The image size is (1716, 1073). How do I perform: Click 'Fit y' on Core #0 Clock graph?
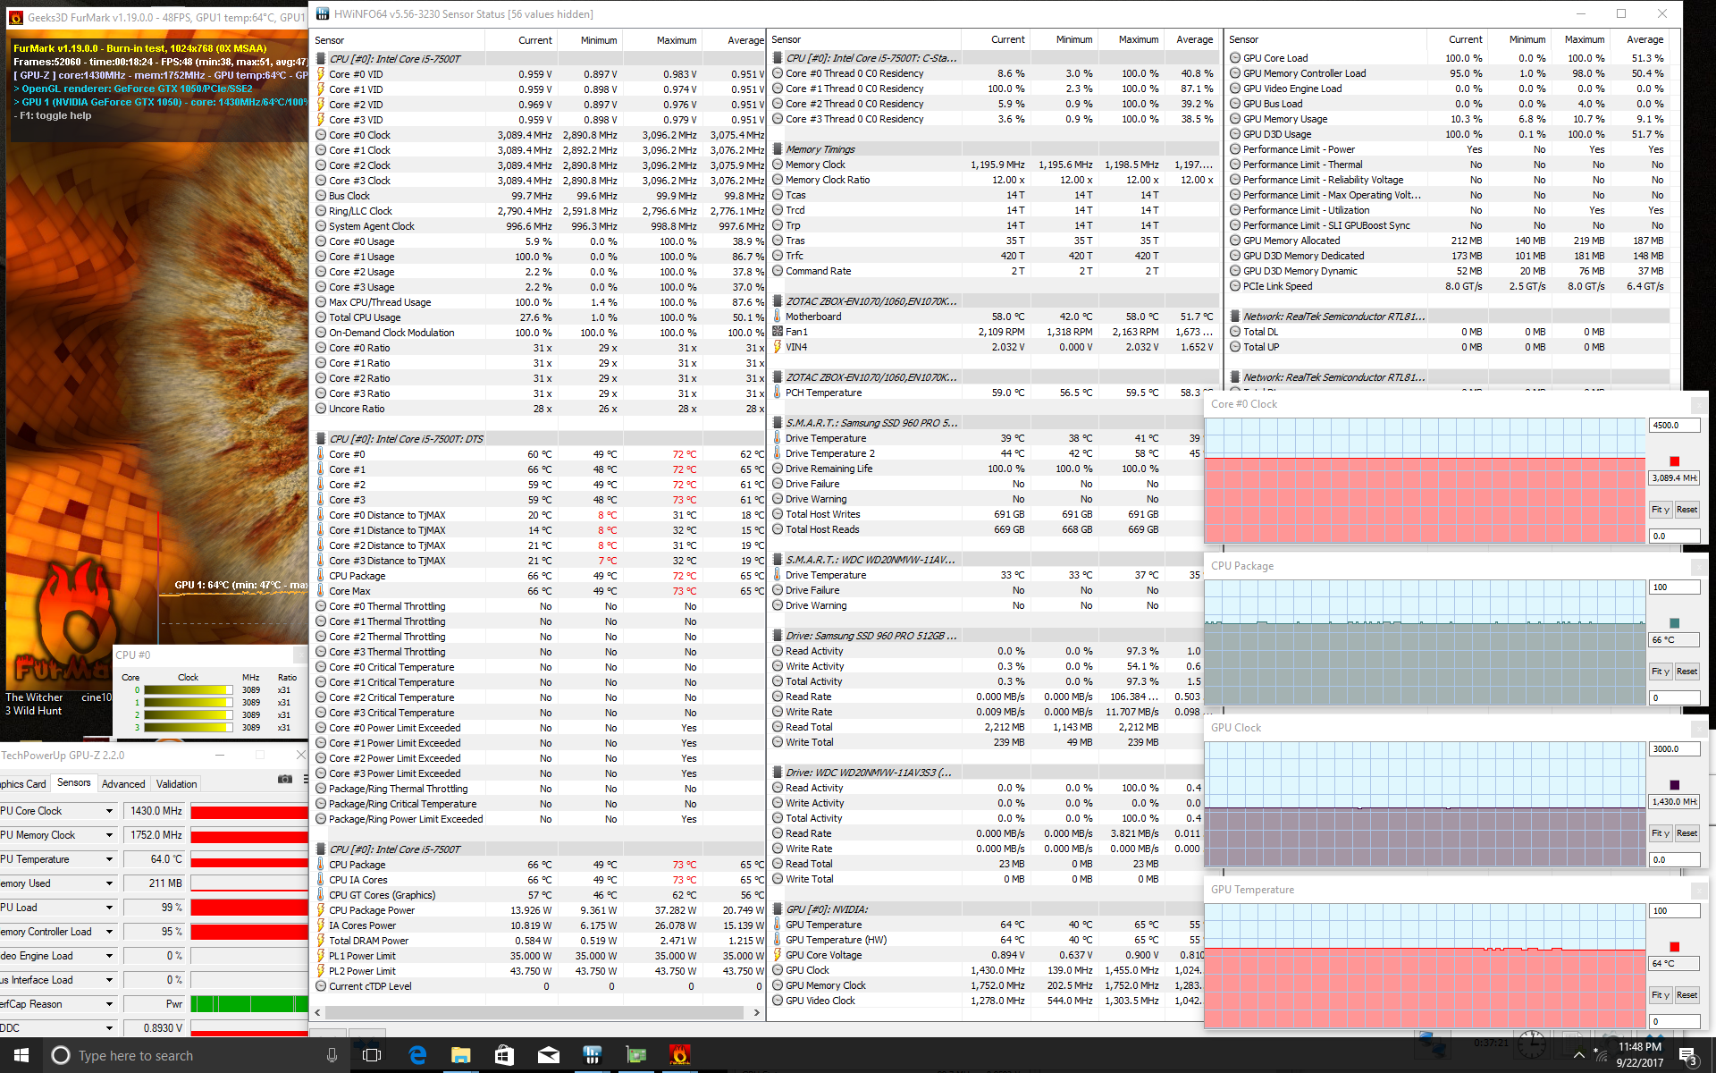click(x=1661, y=510)
